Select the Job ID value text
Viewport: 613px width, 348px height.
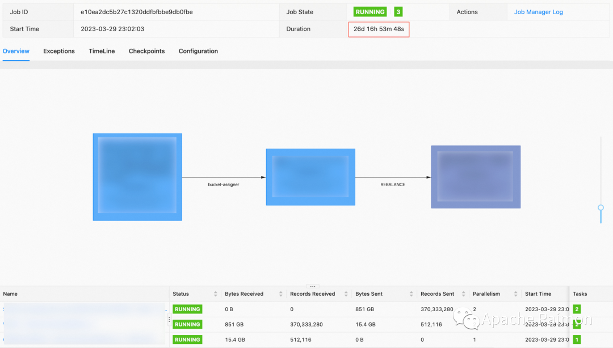136,12
